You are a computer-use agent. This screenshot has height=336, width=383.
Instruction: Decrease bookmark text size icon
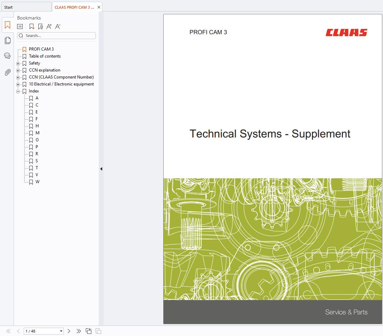[58, 27]
